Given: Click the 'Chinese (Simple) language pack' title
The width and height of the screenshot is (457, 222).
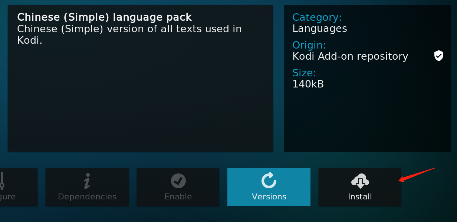Looking at the screenshot, I should (x=104, y=17).
